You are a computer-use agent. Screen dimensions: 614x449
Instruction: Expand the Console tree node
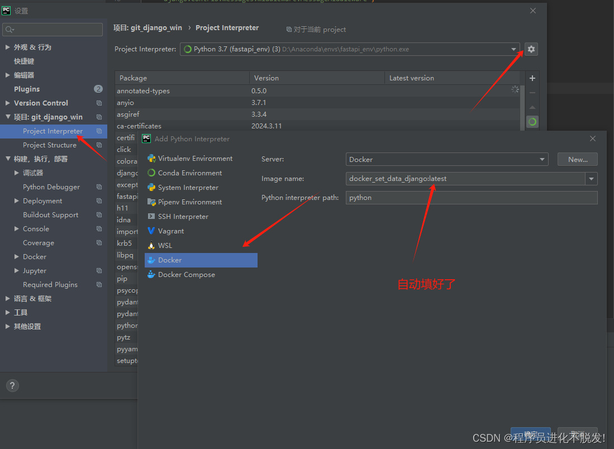(x=16, y=228)
